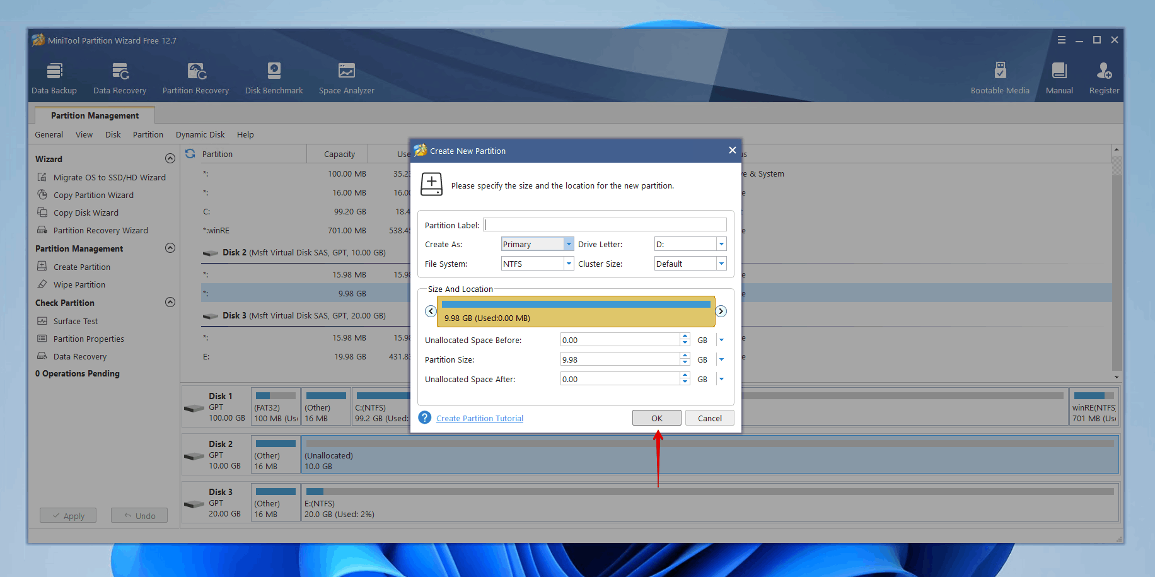Screen dimensions: 1155x577
Task: Click the Capacity column header
Action: point(339,154)
